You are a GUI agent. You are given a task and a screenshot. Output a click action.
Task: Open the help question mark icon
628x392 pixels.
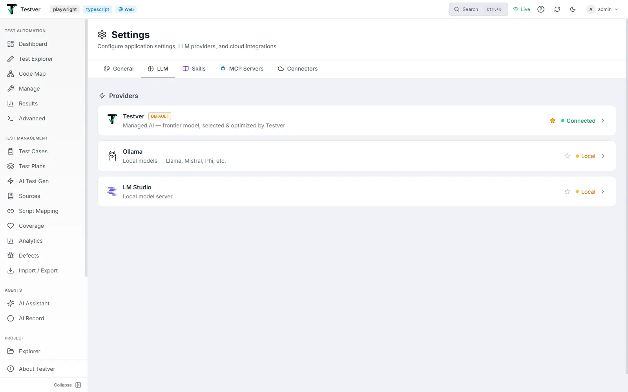click(x=541, y=9)
